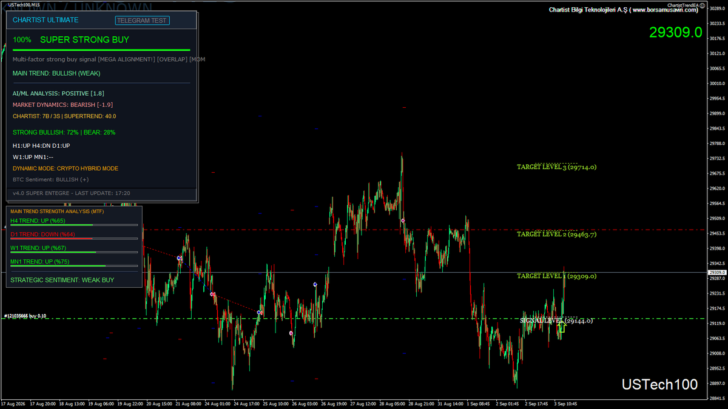Click MAIN TREND: BULLISH (WEAK) line
Viewport: 728px width, 409px height.
56,73
